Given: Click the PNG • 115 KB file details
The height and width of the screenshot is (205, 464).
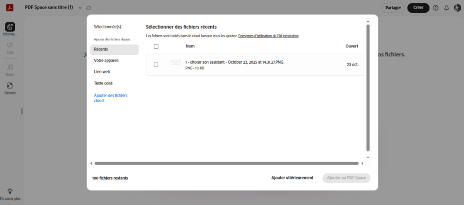Looking at the screenshot, I should click(195, 68).
